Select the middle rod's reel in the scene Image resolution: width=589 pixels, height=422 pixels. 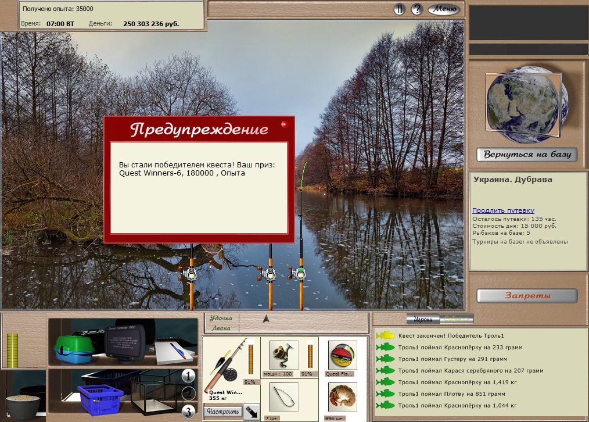click(x=268, y=274)
